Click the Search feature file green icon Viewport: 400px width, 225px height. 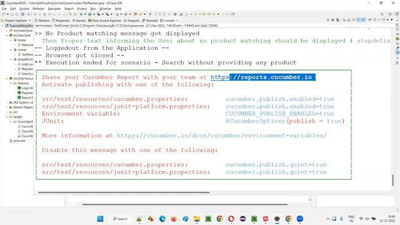coord(19,97)
